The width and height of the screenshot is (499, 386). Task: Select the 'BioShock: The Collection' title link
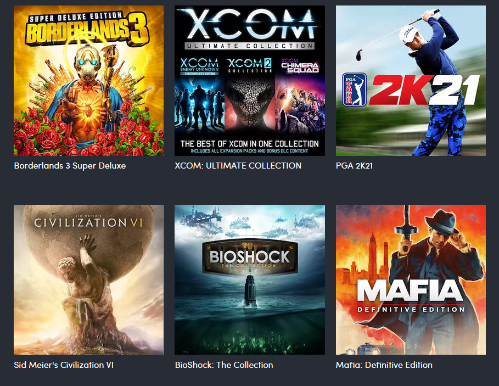224,365
